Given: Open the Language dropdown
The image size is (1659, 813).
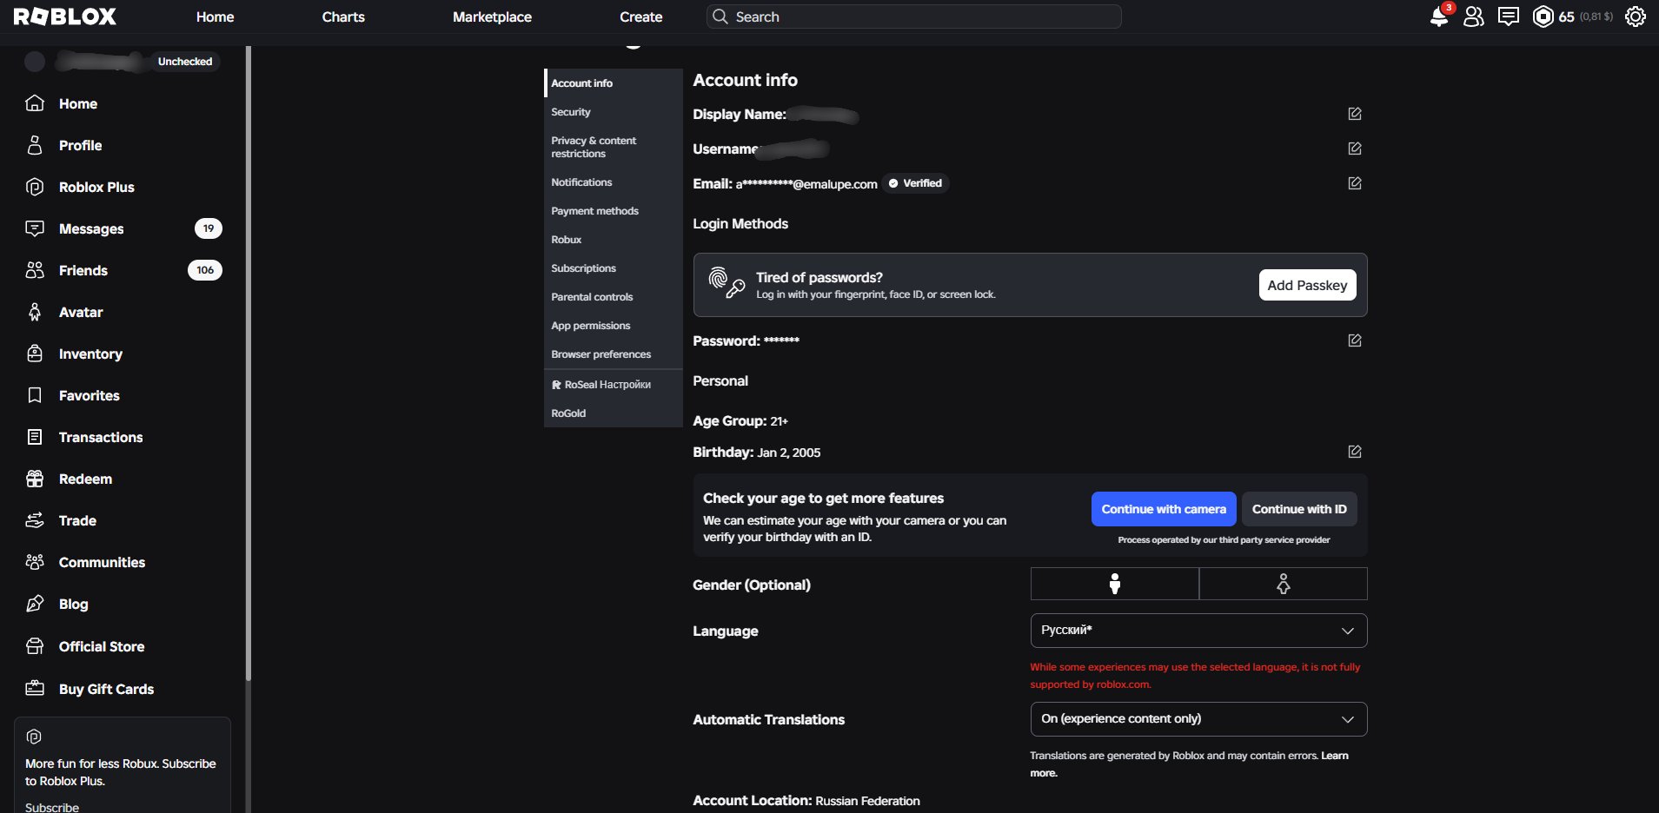Looking at the screenshot, I should click(x=1198, y=631).
